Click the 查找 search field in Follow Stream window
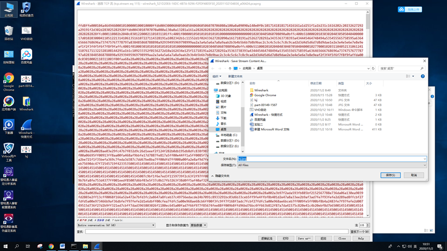Viewport: 447px width, 251px height. [217, 231]
